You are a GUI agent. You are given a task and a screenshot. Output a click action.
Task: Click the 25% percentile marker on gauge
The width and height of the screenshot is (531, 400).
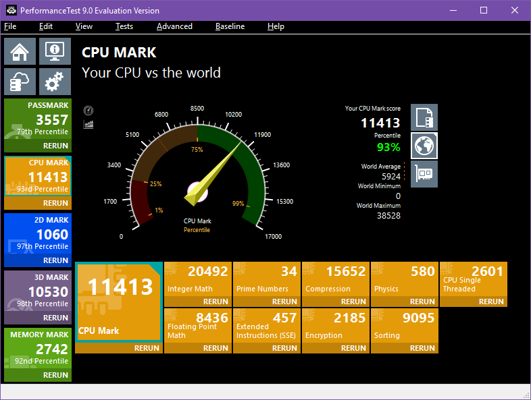[156, 184]
